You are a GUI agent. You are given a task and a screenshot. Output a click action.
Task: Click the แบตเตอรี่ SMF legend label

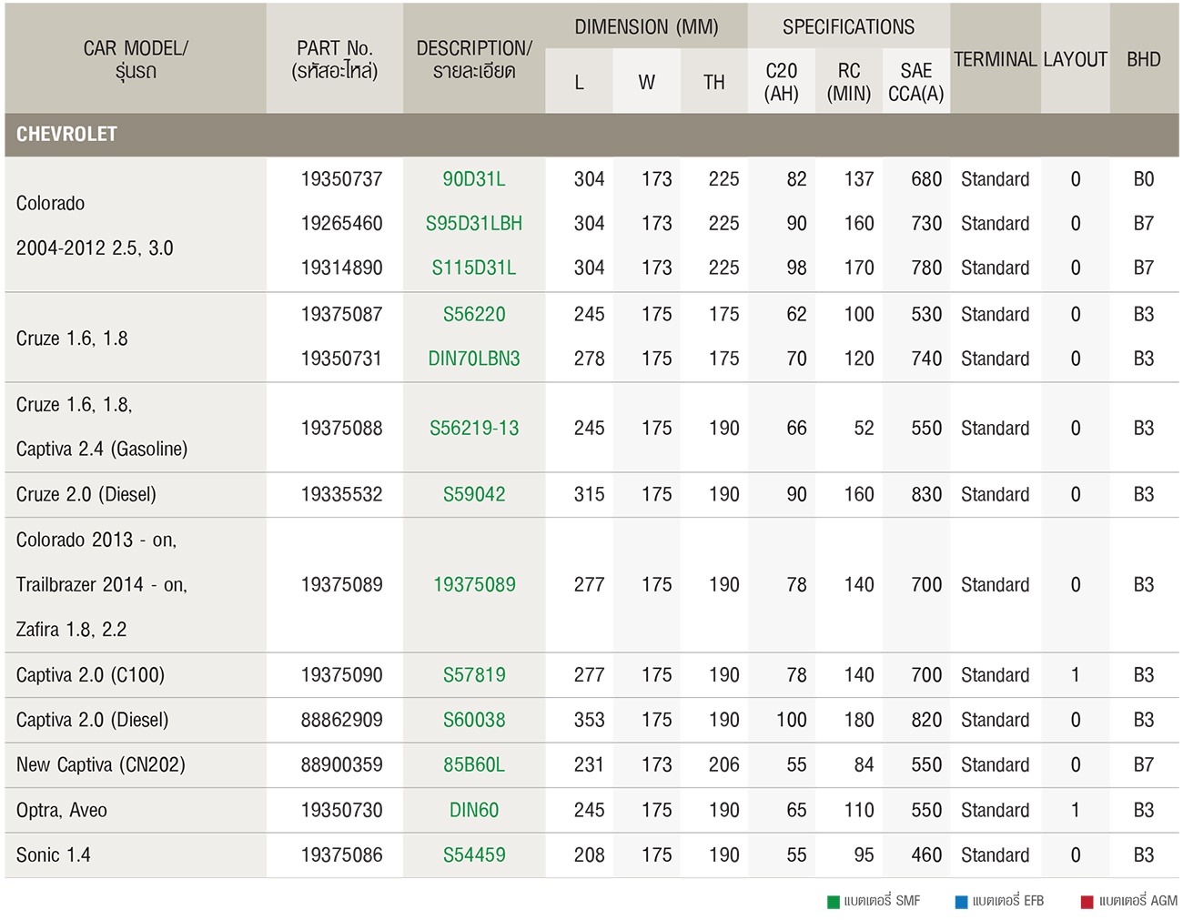click(x=882, y=902)
